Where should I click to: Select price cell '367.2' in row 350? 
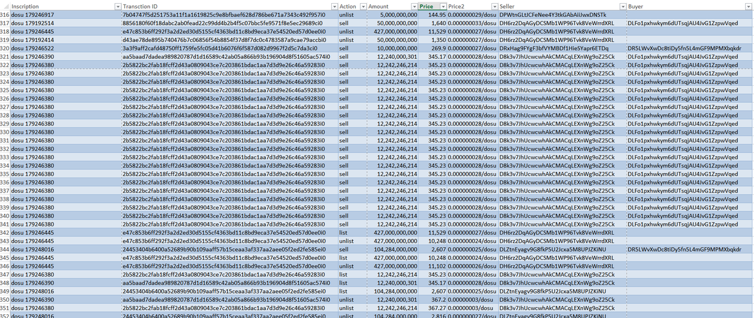click(433, 300)
